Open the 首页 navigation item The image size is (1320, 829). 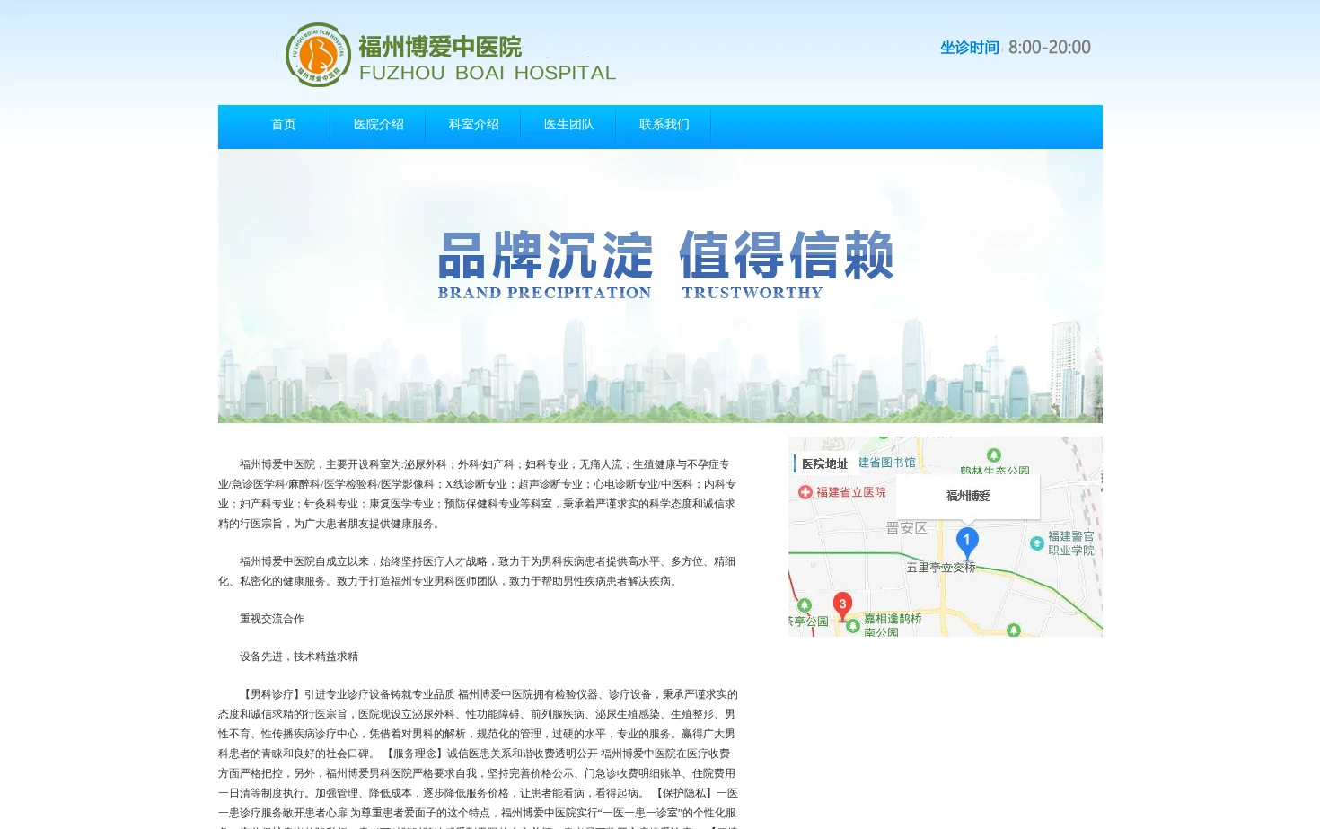pyautogui.click(x=284, y=125)
